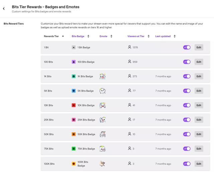214x172 pixels.
Task: Turn off the 10K Bits tier toggle
Action: tap(187, 105)
